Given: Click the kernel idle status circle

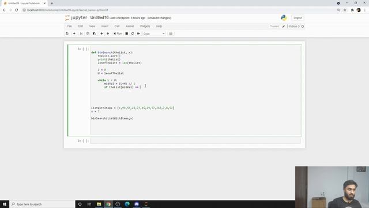Looking at the screenshot, I should pyautogui.click(x=303, y=27).
